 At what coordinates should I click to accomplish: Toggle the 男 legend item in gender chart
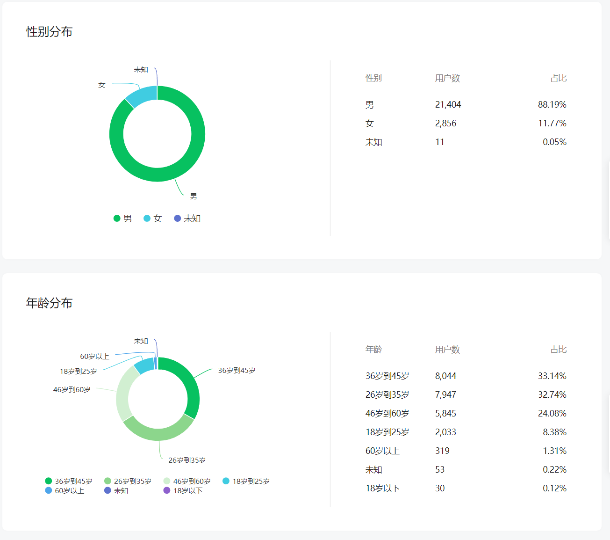[x=123, y=219]
